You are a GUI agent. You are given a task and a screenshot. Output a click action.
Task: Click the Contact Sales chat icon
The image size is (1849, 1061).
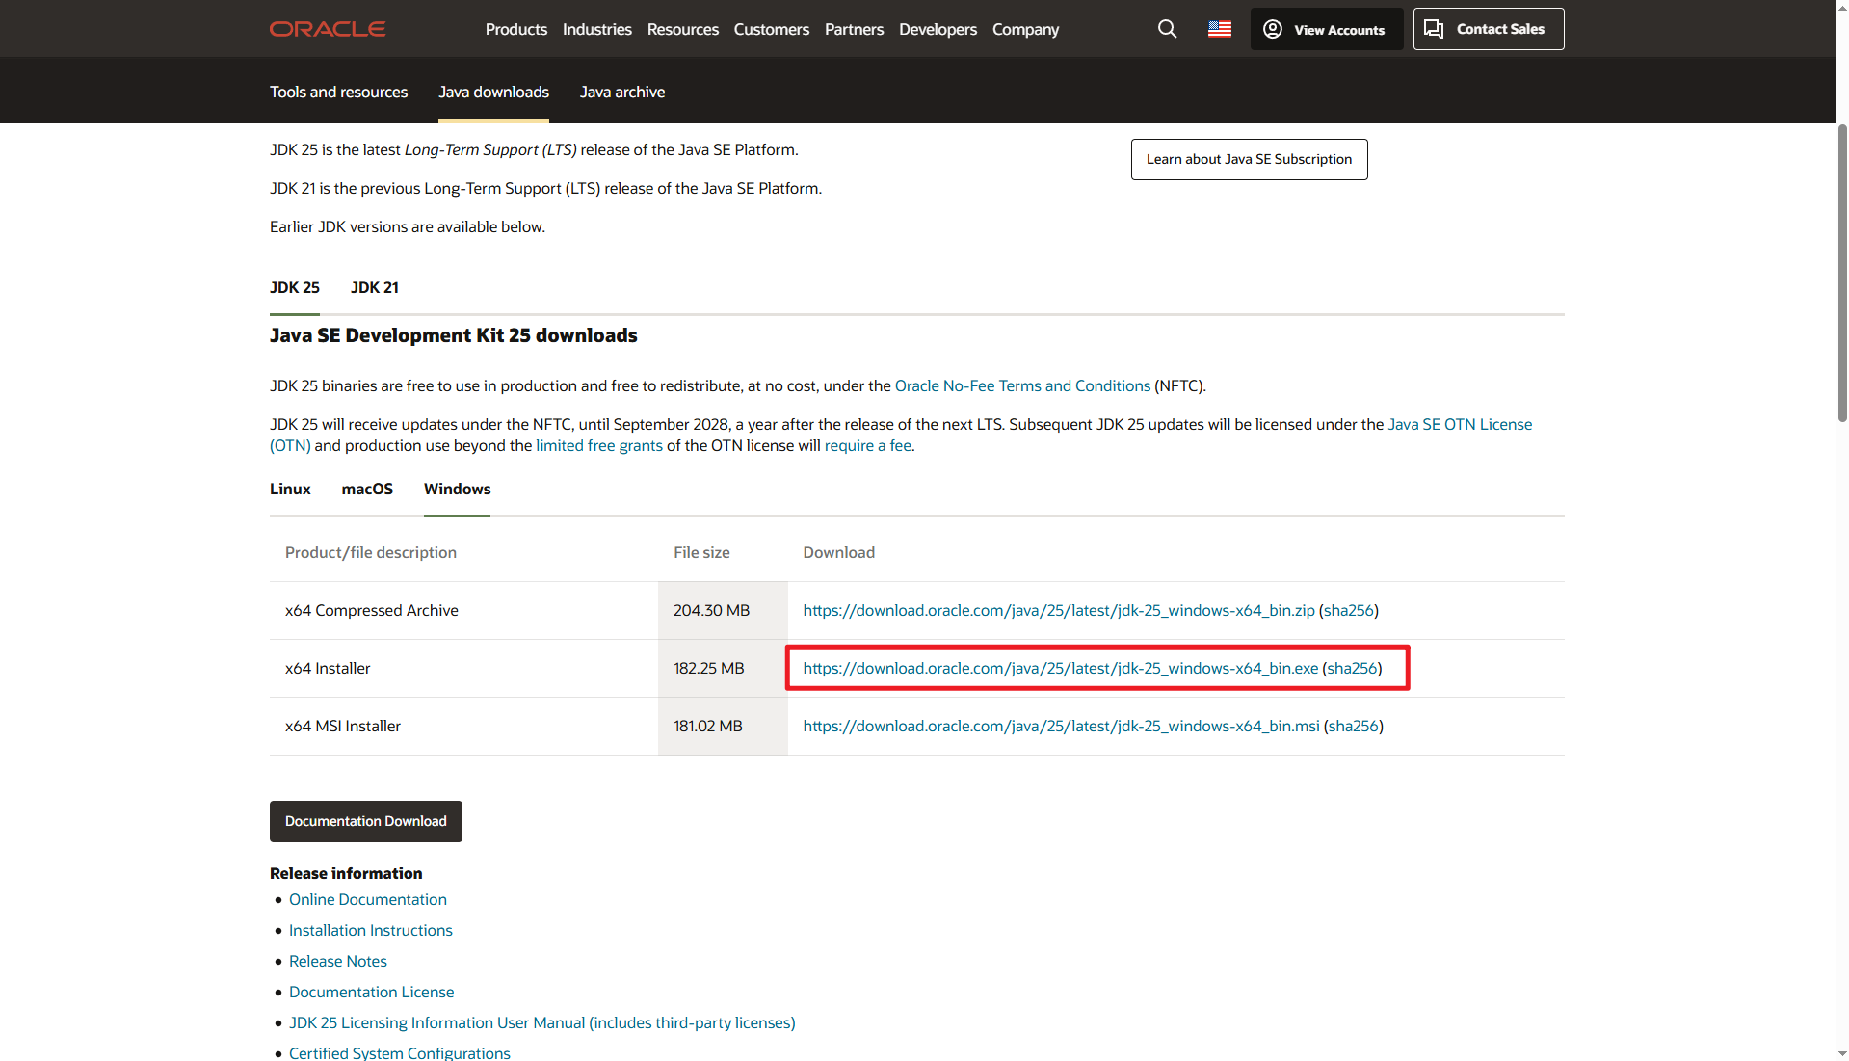tap(1434, 29)
